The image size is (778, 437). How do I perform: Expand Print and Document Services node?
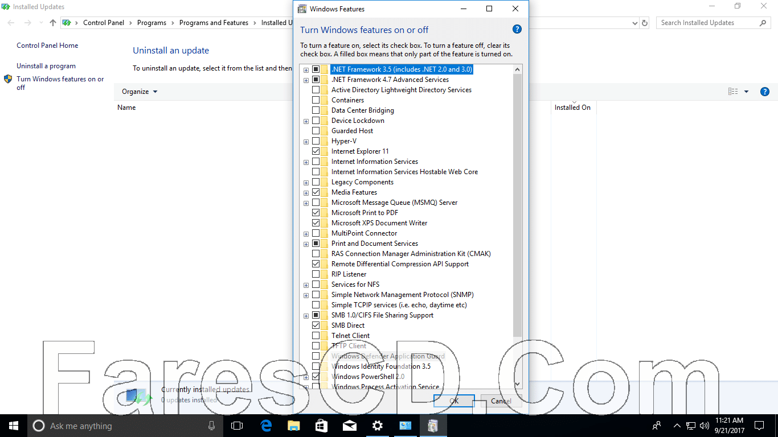coord(306,244)
